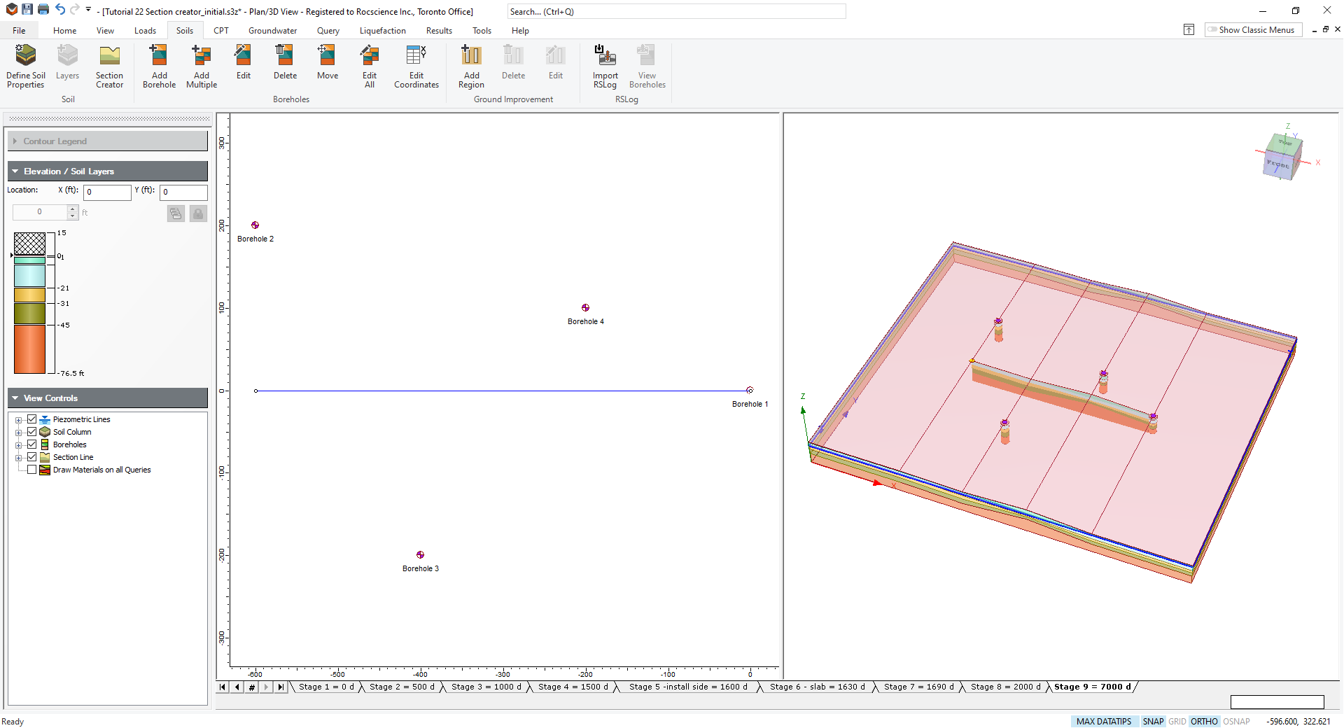Disable the ORTHO mode in the status bar
Viewport: 1344px width, 728px height.
tap(1205, 721)
